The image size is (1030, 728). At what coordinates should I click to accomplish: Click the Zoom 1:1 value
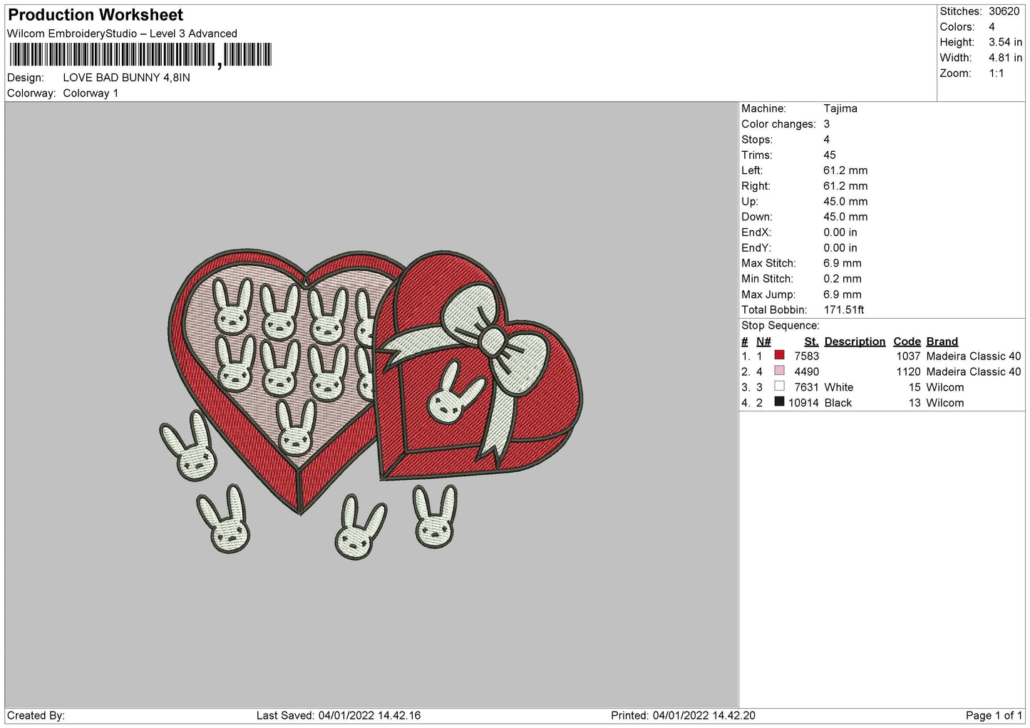click(x=996, y=73)
